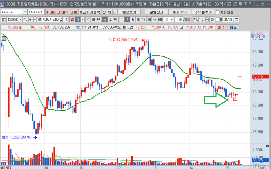Screen dimensions: 271x169
Task: Click the account number input field
Action: pyautogui.click(x=12, y=12)
